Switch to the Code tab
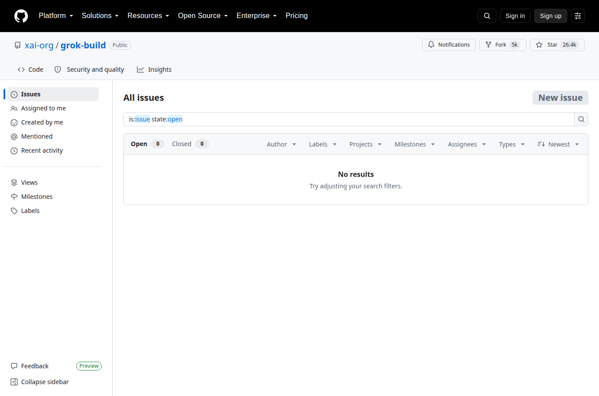 30,70
